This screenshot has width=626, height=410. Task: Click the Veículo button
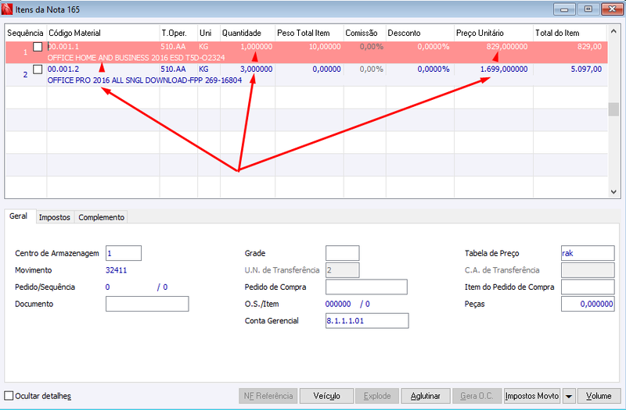click(326, 396)
